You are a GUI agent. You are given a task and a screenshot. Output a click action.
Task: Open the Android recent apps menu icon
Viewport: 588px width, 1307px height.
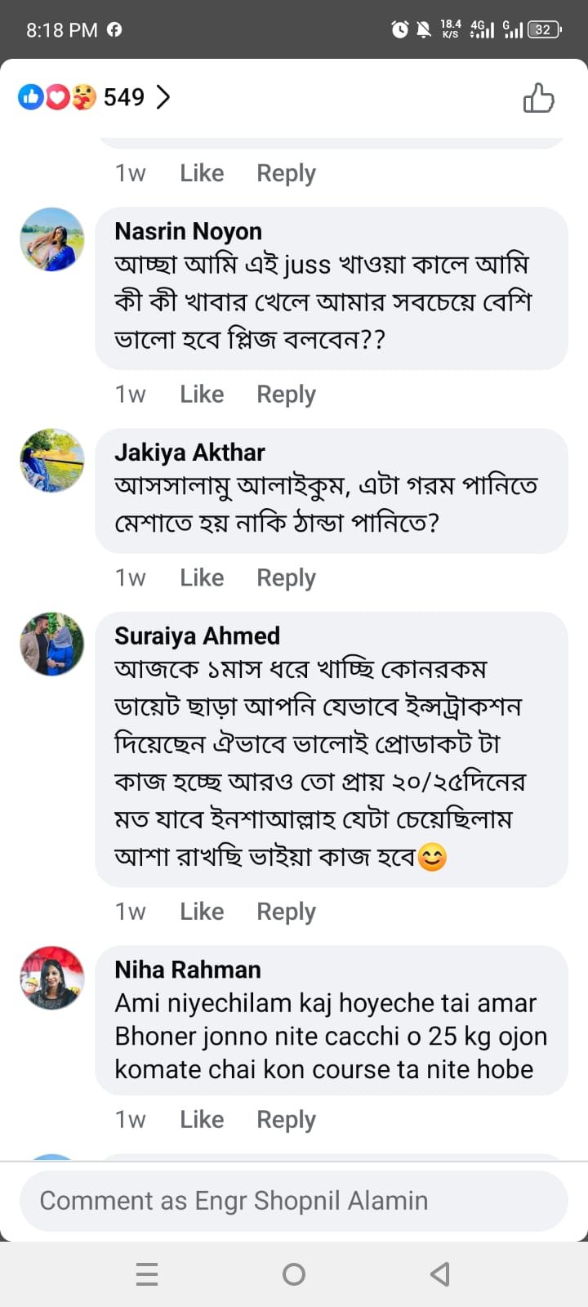pos(147,1274)
